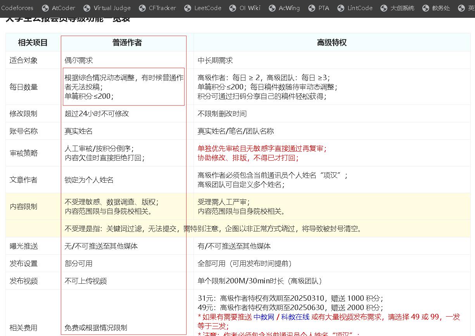Image resolution: width=475 pixels, height=336 pixels.
Task: Click the OI Wiki bookmark globe icon
Action: click(x=233, y=8)
